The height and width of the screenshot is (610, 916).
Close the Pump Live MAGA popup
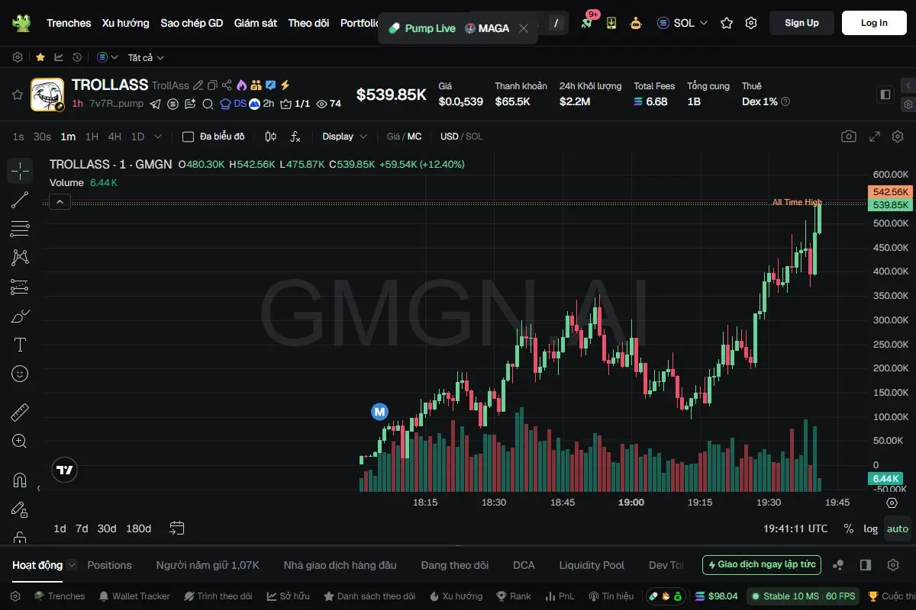coord(524,28)
